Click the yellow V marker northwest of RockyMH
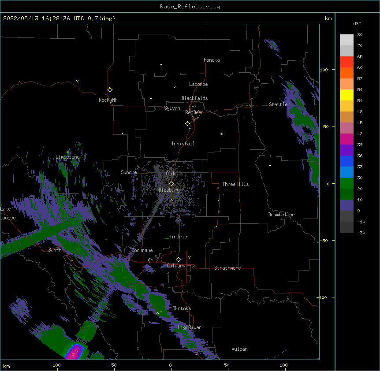Image resolution: width=380 pixels, height=371 pixels. (x=77, y=81)
